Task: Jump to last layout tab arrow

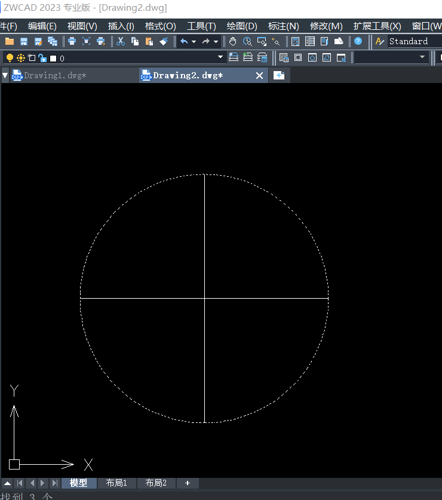Action: 55,483
